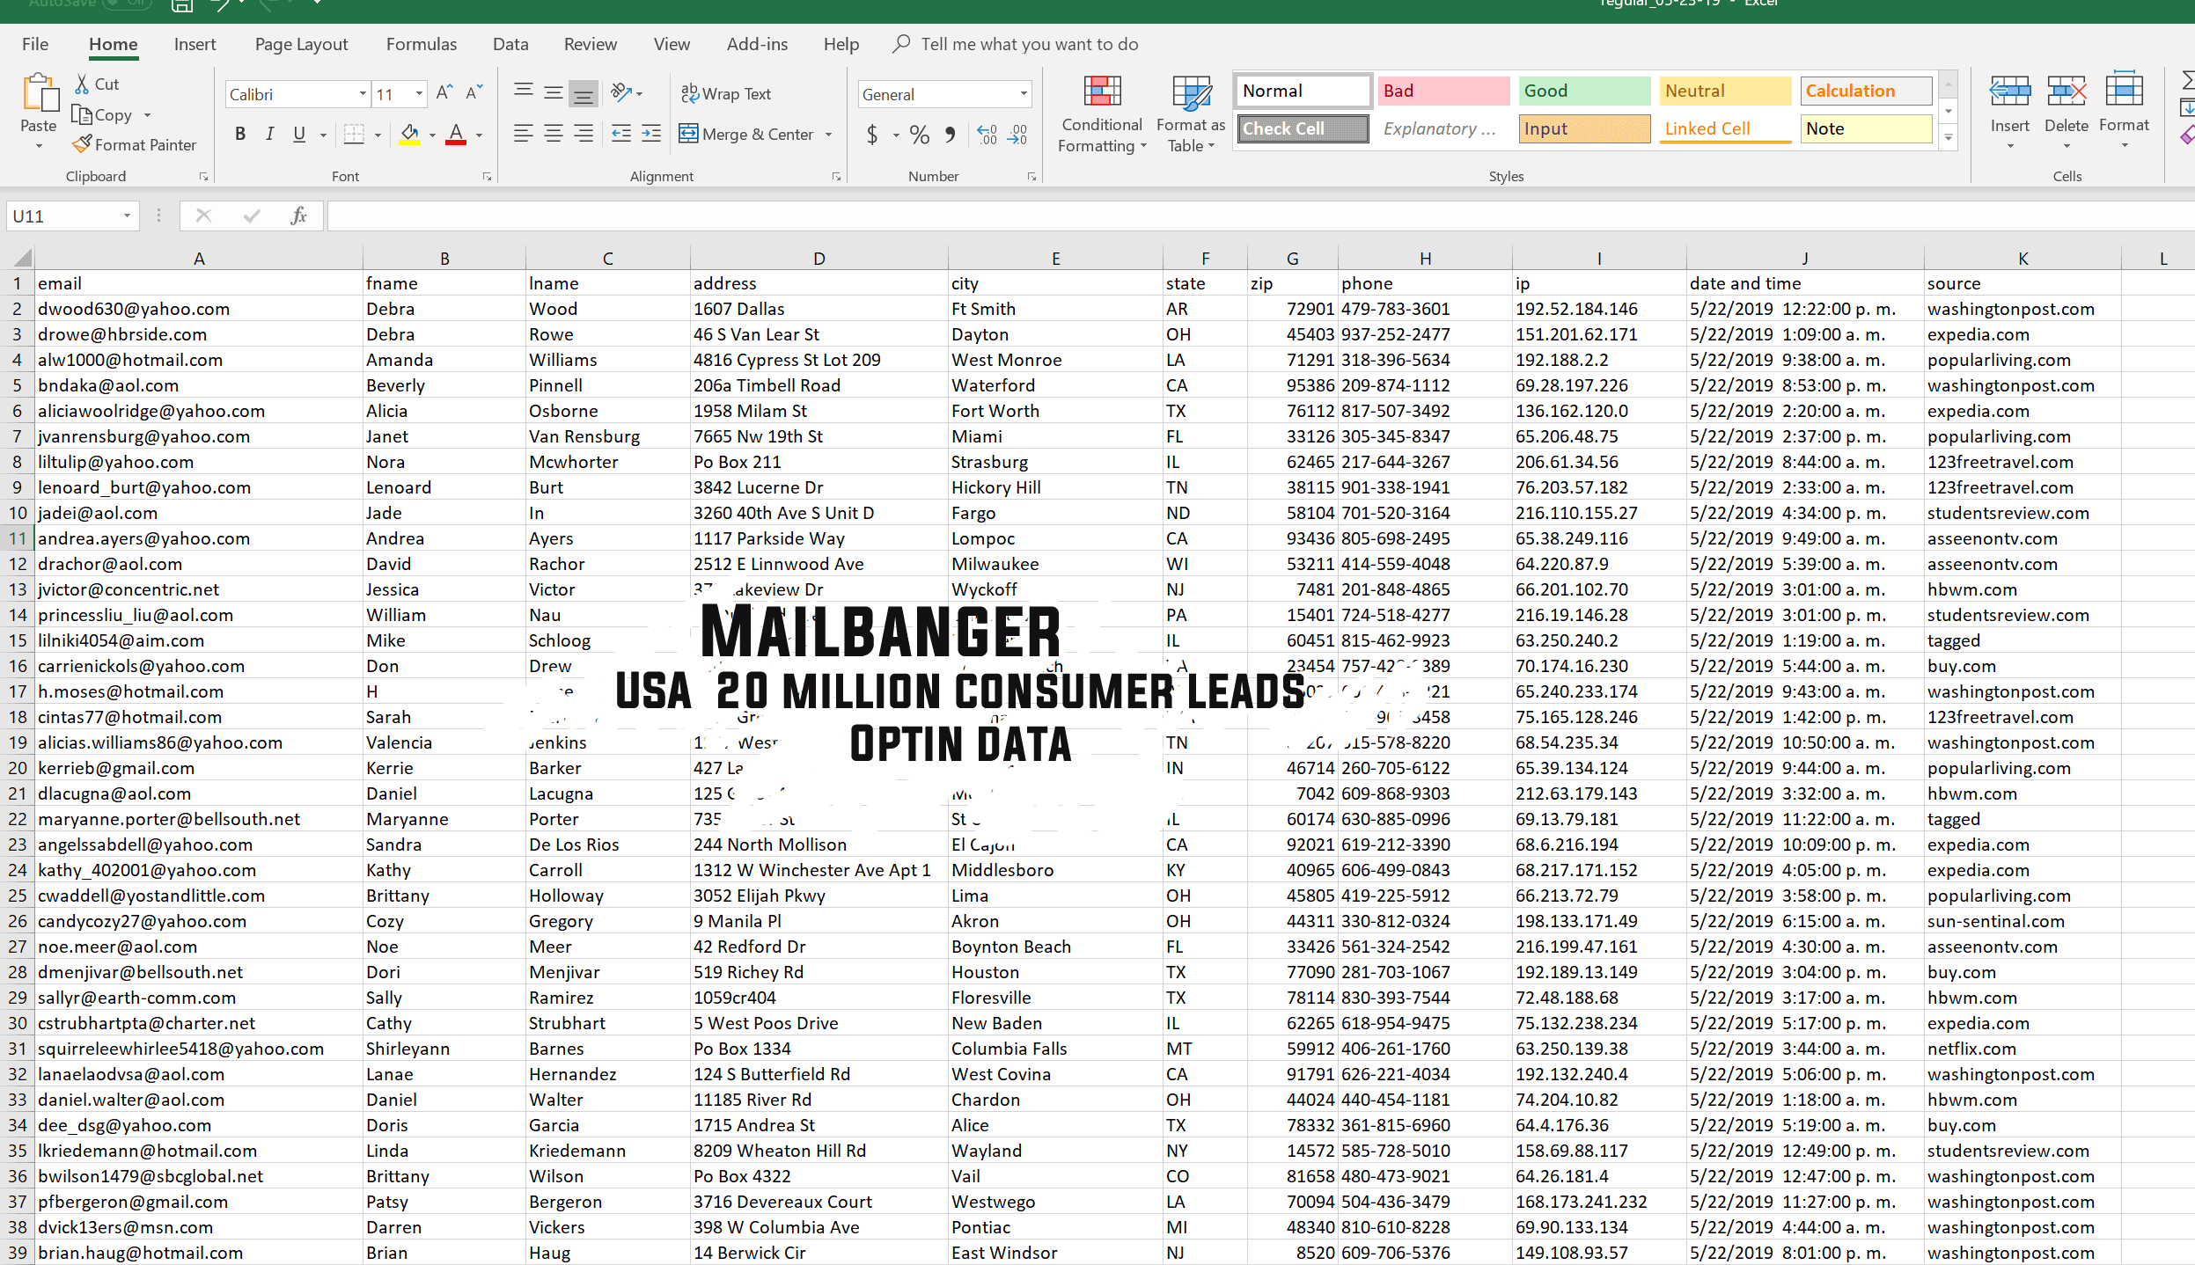Activate the Format Painter brush
The width and height of the screenshot is (2195, 1265).
coord(82,143)
